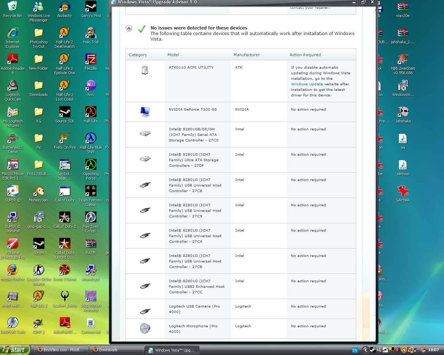444x355 pixels.
Task: Open Opposing Force desktop shortcut
Action: (91, 170)
